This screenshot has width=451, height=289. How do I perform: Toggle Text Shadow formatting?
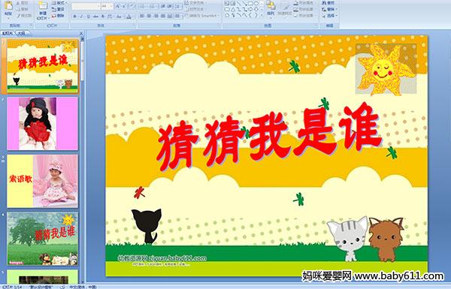click(x=103, y=17)
